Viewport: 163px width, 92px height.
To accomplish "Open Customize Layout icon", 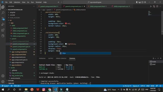I will pos(145,2).
